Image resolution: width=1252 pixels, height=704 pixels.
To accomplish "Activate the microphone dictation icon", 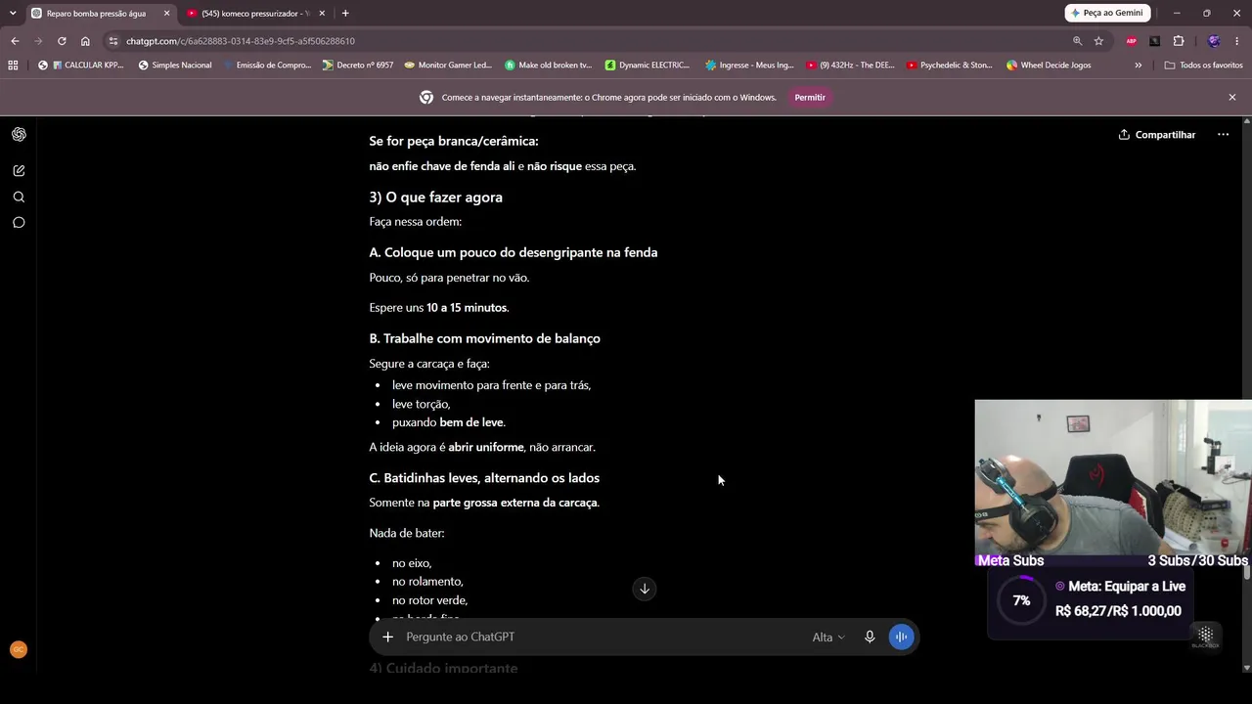I will (x=870, y=637).
